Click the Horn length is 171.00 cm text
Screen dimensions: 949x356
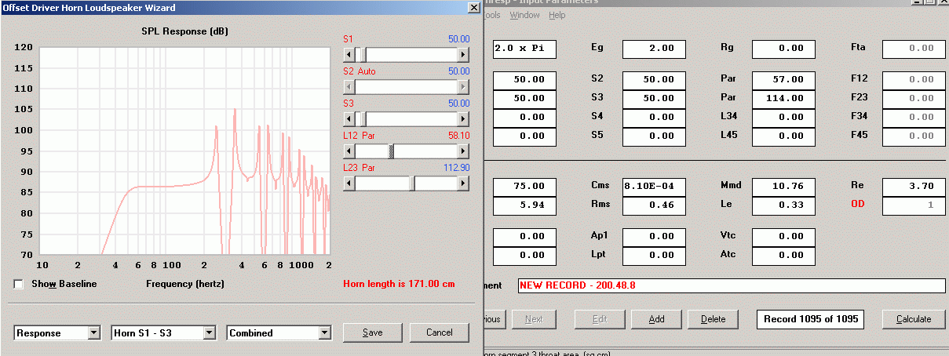tap(400, 284)
